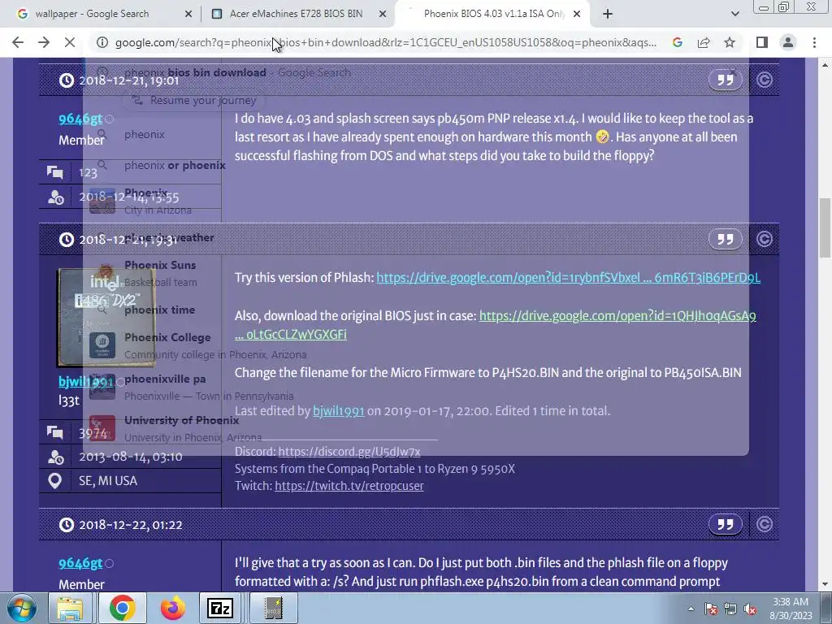Show hidden system tray icons arrow

(691, 609)
